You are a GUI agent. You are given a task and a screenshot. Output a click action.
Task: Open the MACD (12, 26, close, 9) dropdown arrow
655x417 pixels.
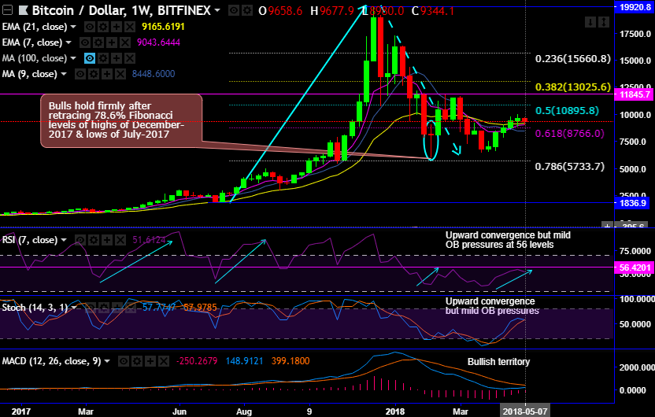pos(107,361)
